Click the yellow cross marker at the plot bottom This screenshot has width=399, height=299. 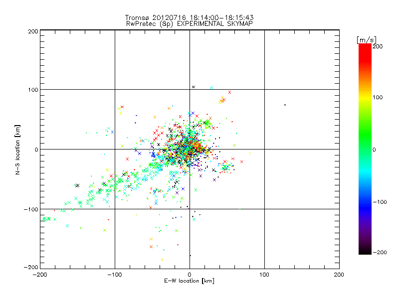pyautogui.click(x=163, y=260)
